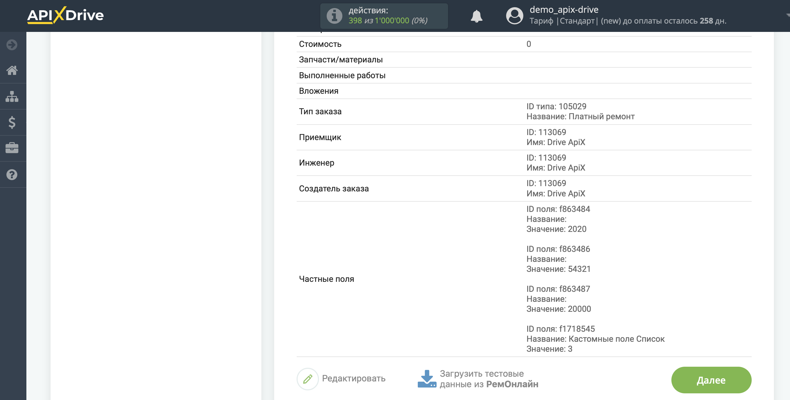This screenshot has height=400, width=790.
Task: Click the Стоимость value 0
Action: pyautogui.click(x=529, y=44)
